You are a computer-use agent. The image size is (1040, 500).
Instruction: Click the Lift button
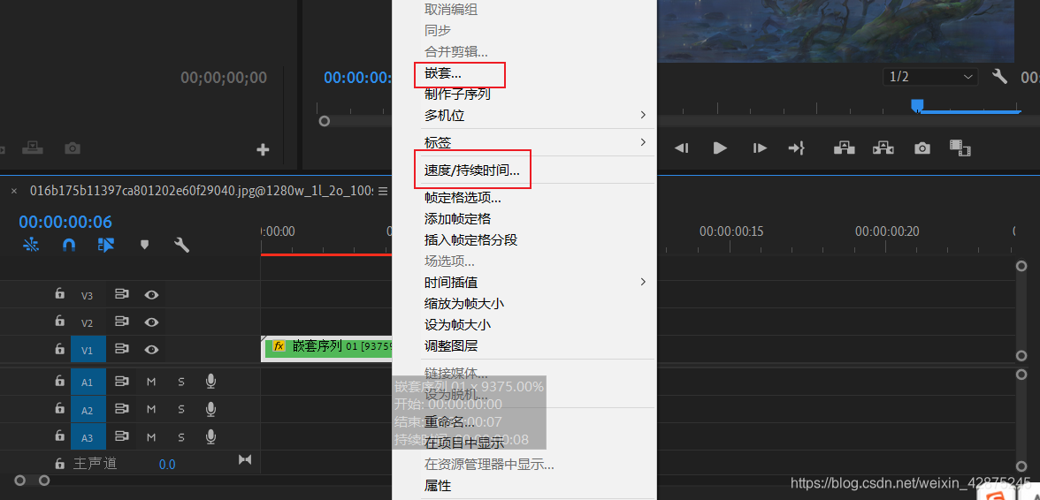click(844, 148)
